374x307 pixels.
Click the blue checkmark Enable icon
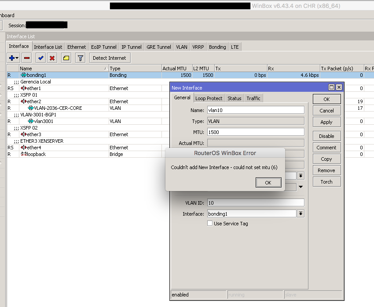pyautogui.click(x=41, y=58)
